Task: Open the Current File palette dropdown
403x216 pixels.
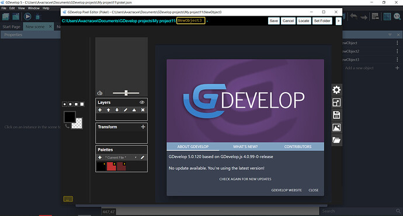Action: click(120, 157)
